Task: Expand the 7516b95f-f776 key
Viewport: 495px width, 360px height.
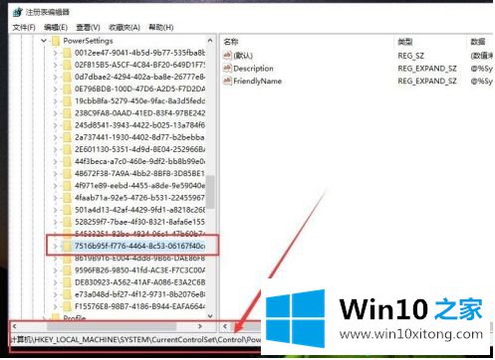Action: (x=55, y=246)
